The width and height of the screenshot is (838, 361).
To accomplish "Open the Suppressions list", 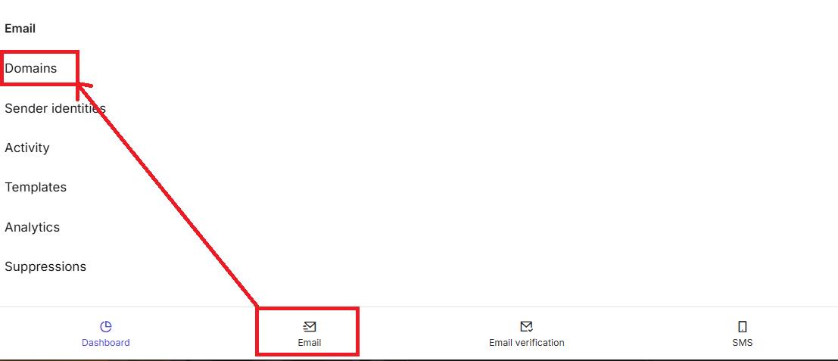I will coord(45,266).
